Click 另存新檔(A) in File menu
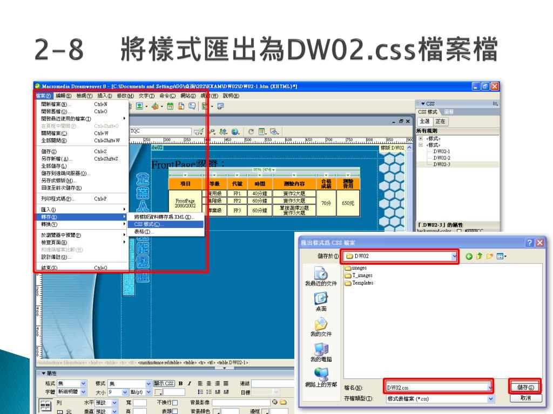The height and width of the screenshot is (414, 553). coord(82,159)
